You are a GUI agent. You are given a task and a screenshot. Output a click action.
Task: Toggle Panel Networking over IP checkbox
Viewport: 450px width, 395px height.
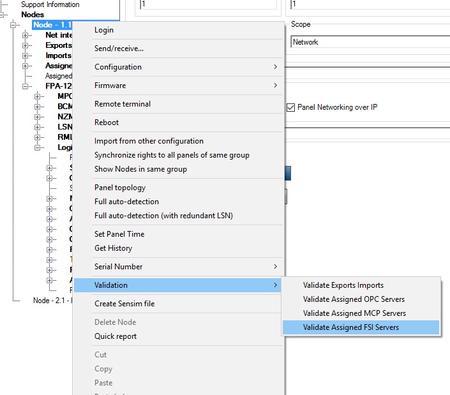pos(291,107)
